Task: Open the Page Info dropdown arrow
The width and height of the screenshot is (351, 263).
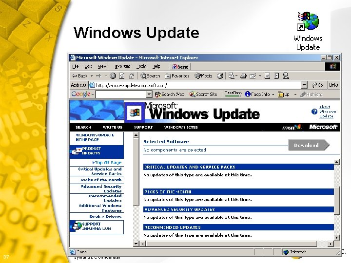Action: click(273, 94)
